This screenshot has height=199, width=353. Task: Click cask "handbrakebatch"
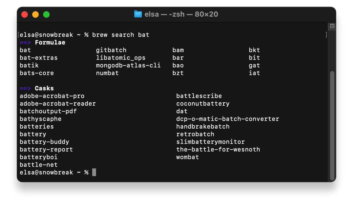pyautogui.click(x=203, y=127)
